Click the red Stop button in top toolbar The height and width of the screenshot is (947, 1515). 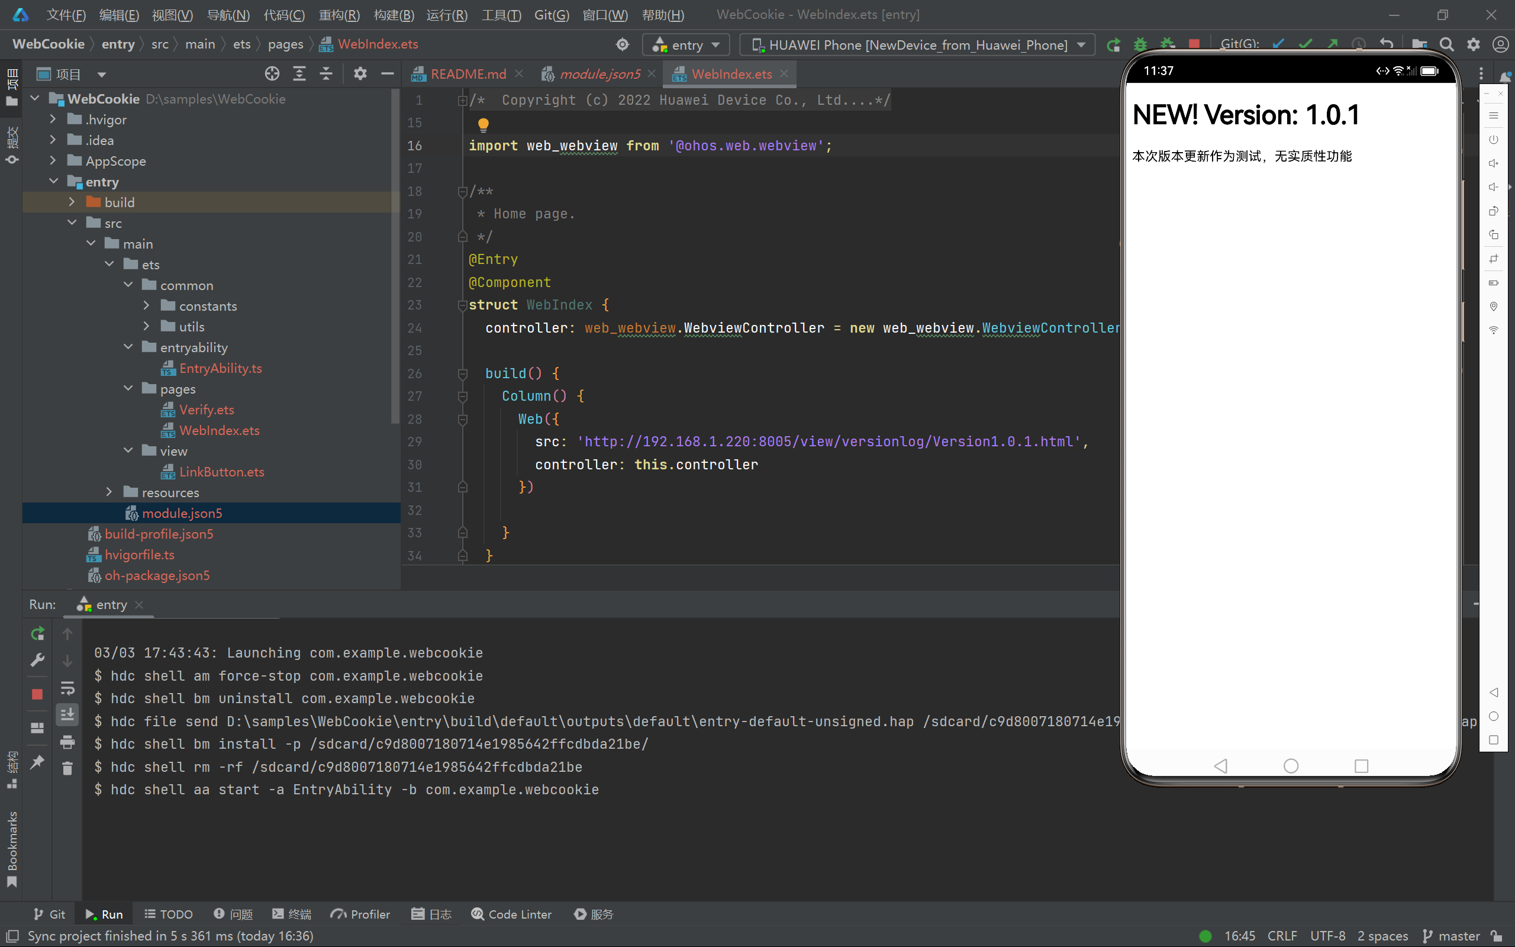click(1194, 44)
